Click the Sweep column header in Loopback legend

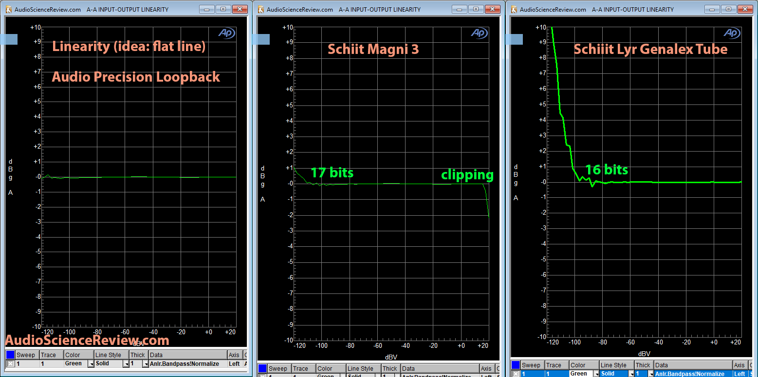(x=27, y=355)
